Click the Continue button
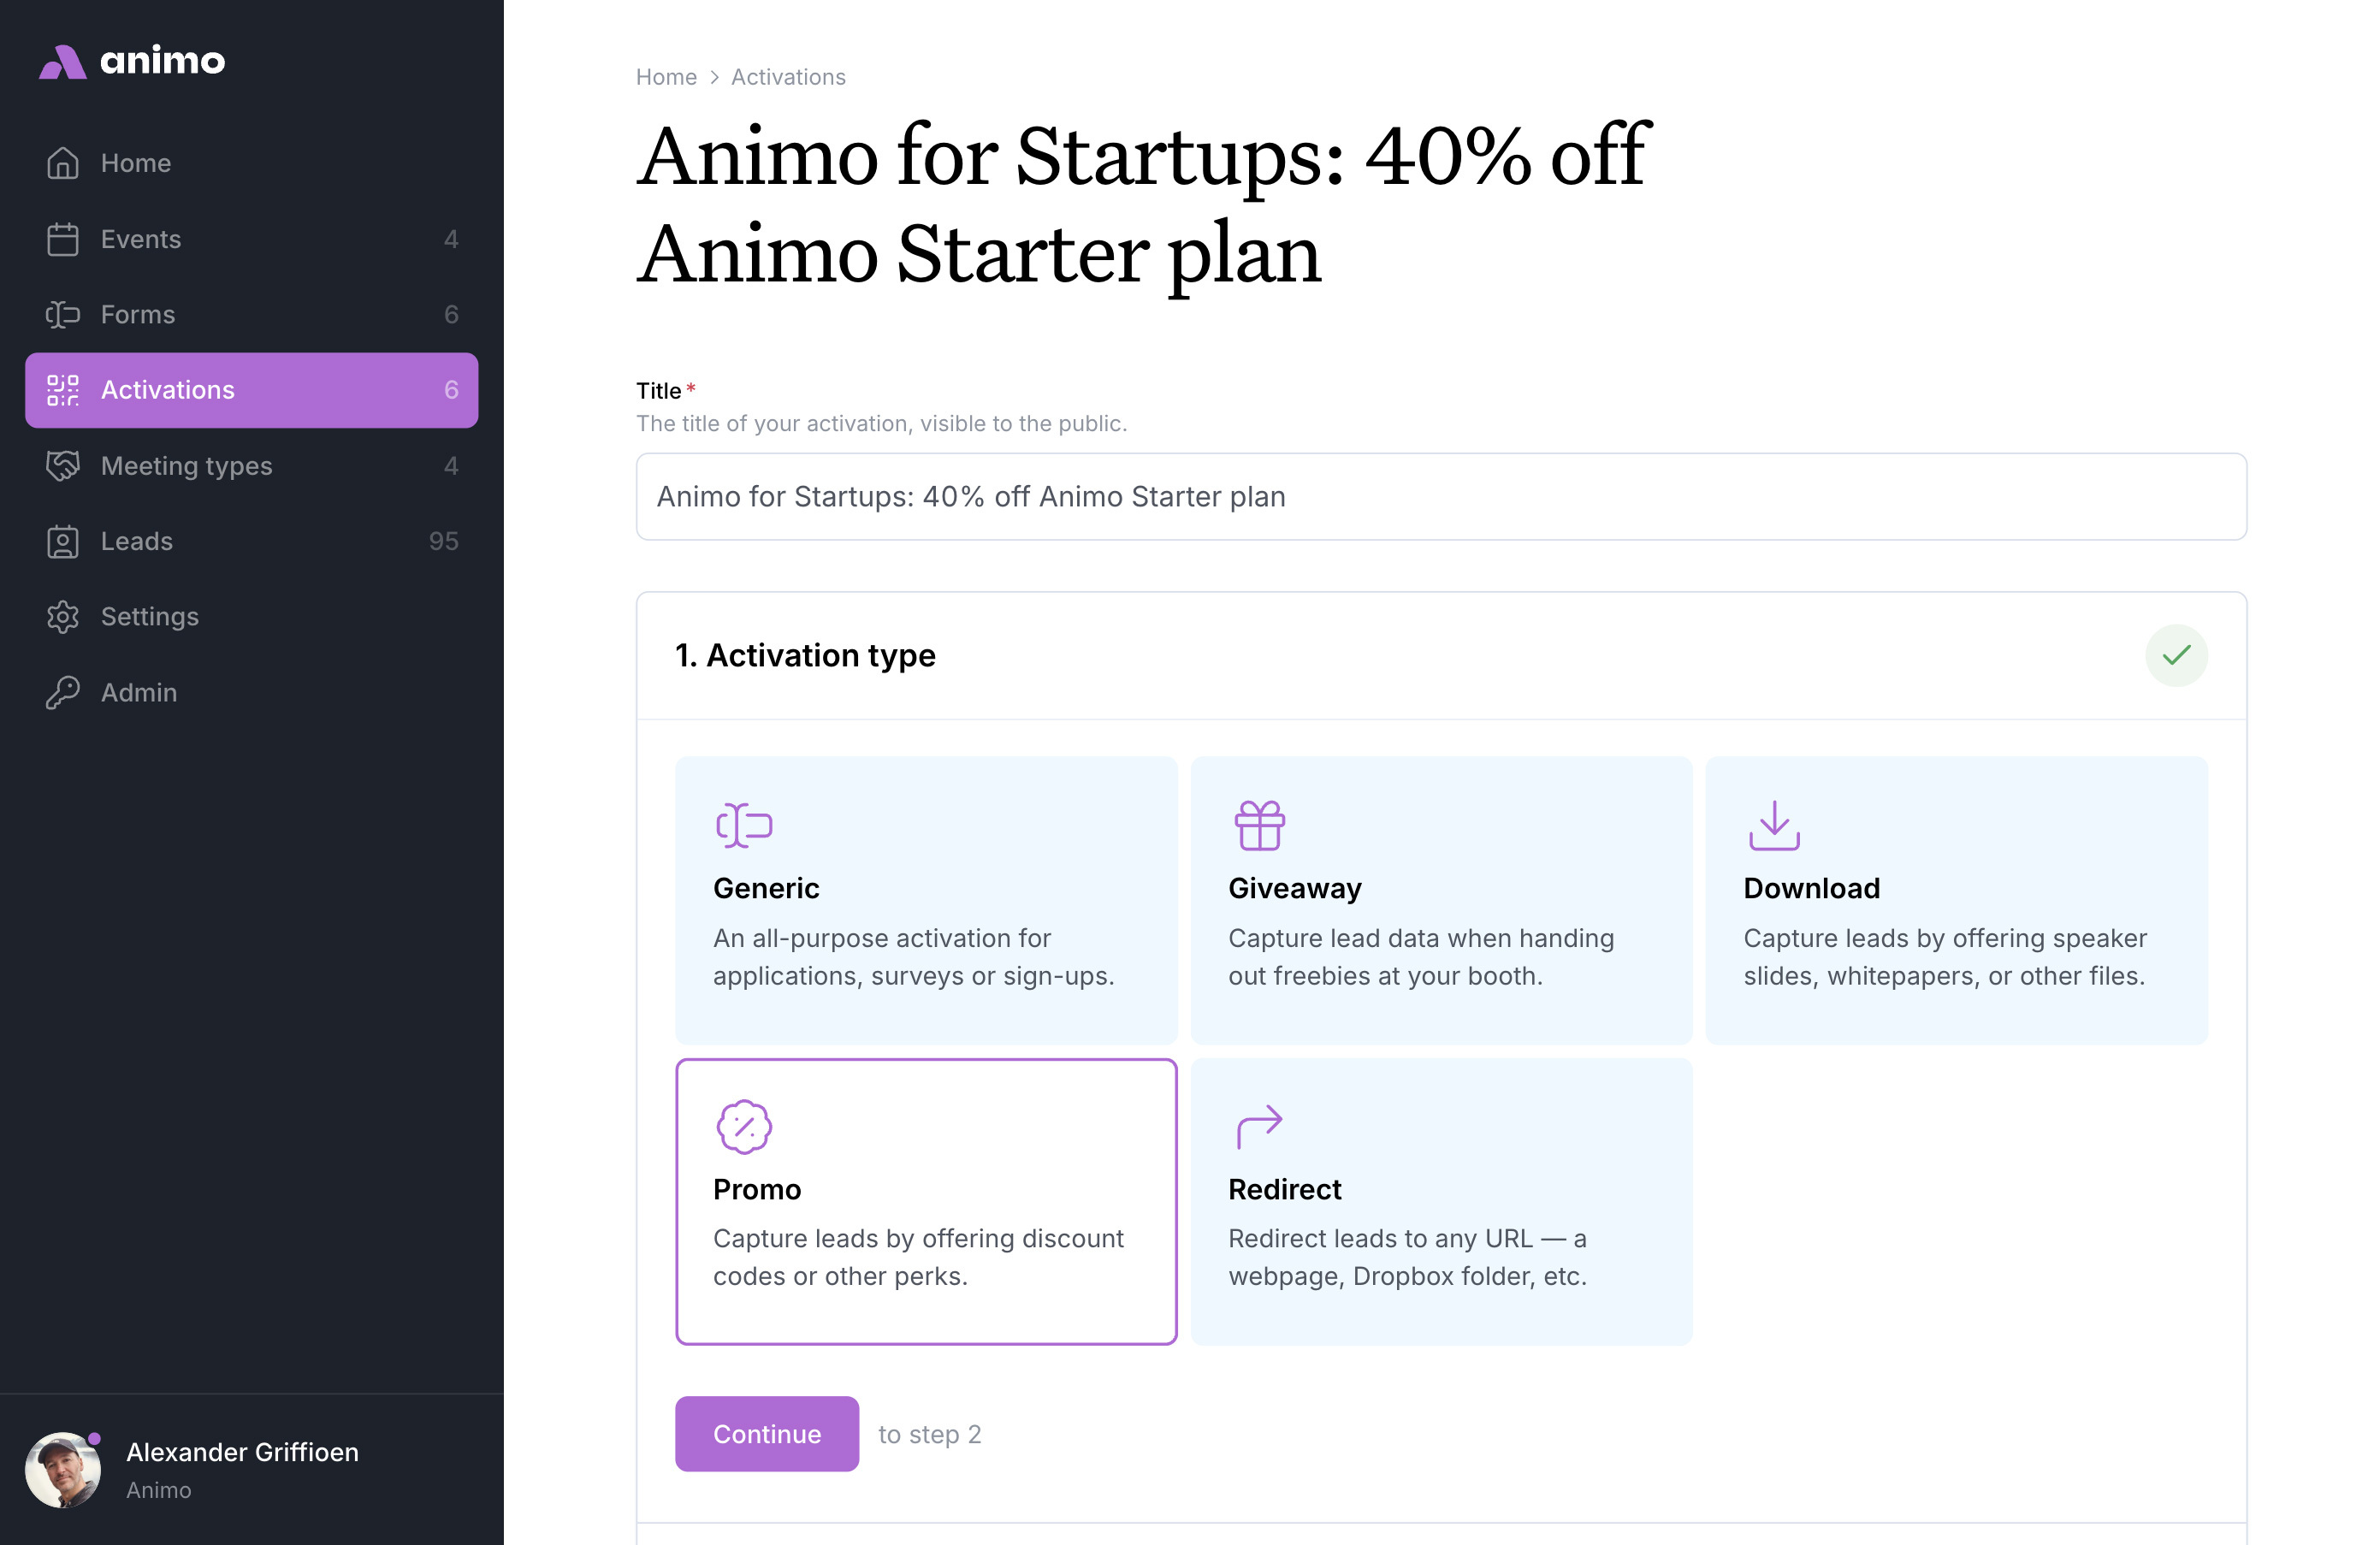Screen dimensions: 2380x1545 767,1433
